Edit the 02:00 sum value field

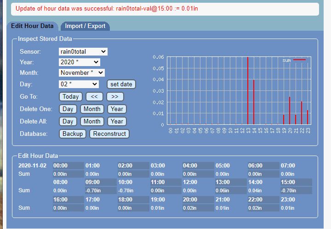133,174
